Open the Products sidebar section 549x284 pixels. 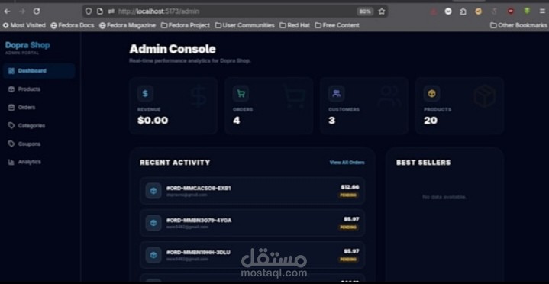coord(24,89)
